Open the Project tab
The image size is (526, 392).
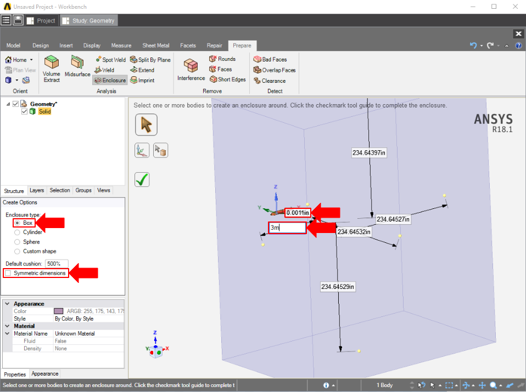[41, 20]
